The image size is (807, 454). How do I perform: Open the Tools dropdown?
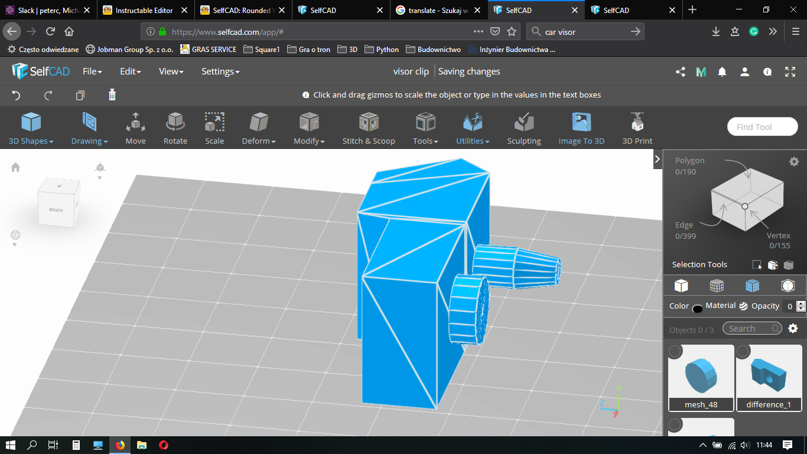tap(425, 128)
